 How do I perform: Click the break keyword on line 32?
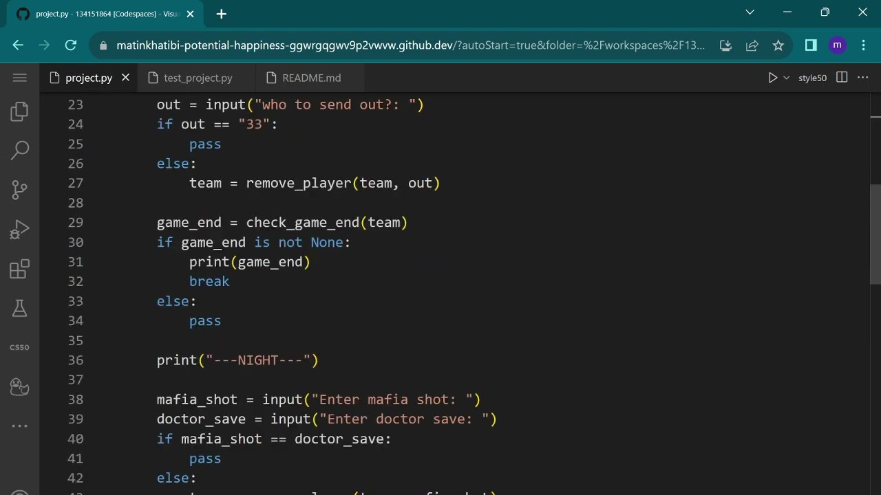pyautogui.click(x=209, y=282)
